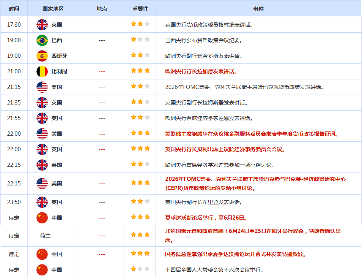Viewport: 362px width, 277px height.
Task: Click the 比利时 country name
Action: [59, 71]
